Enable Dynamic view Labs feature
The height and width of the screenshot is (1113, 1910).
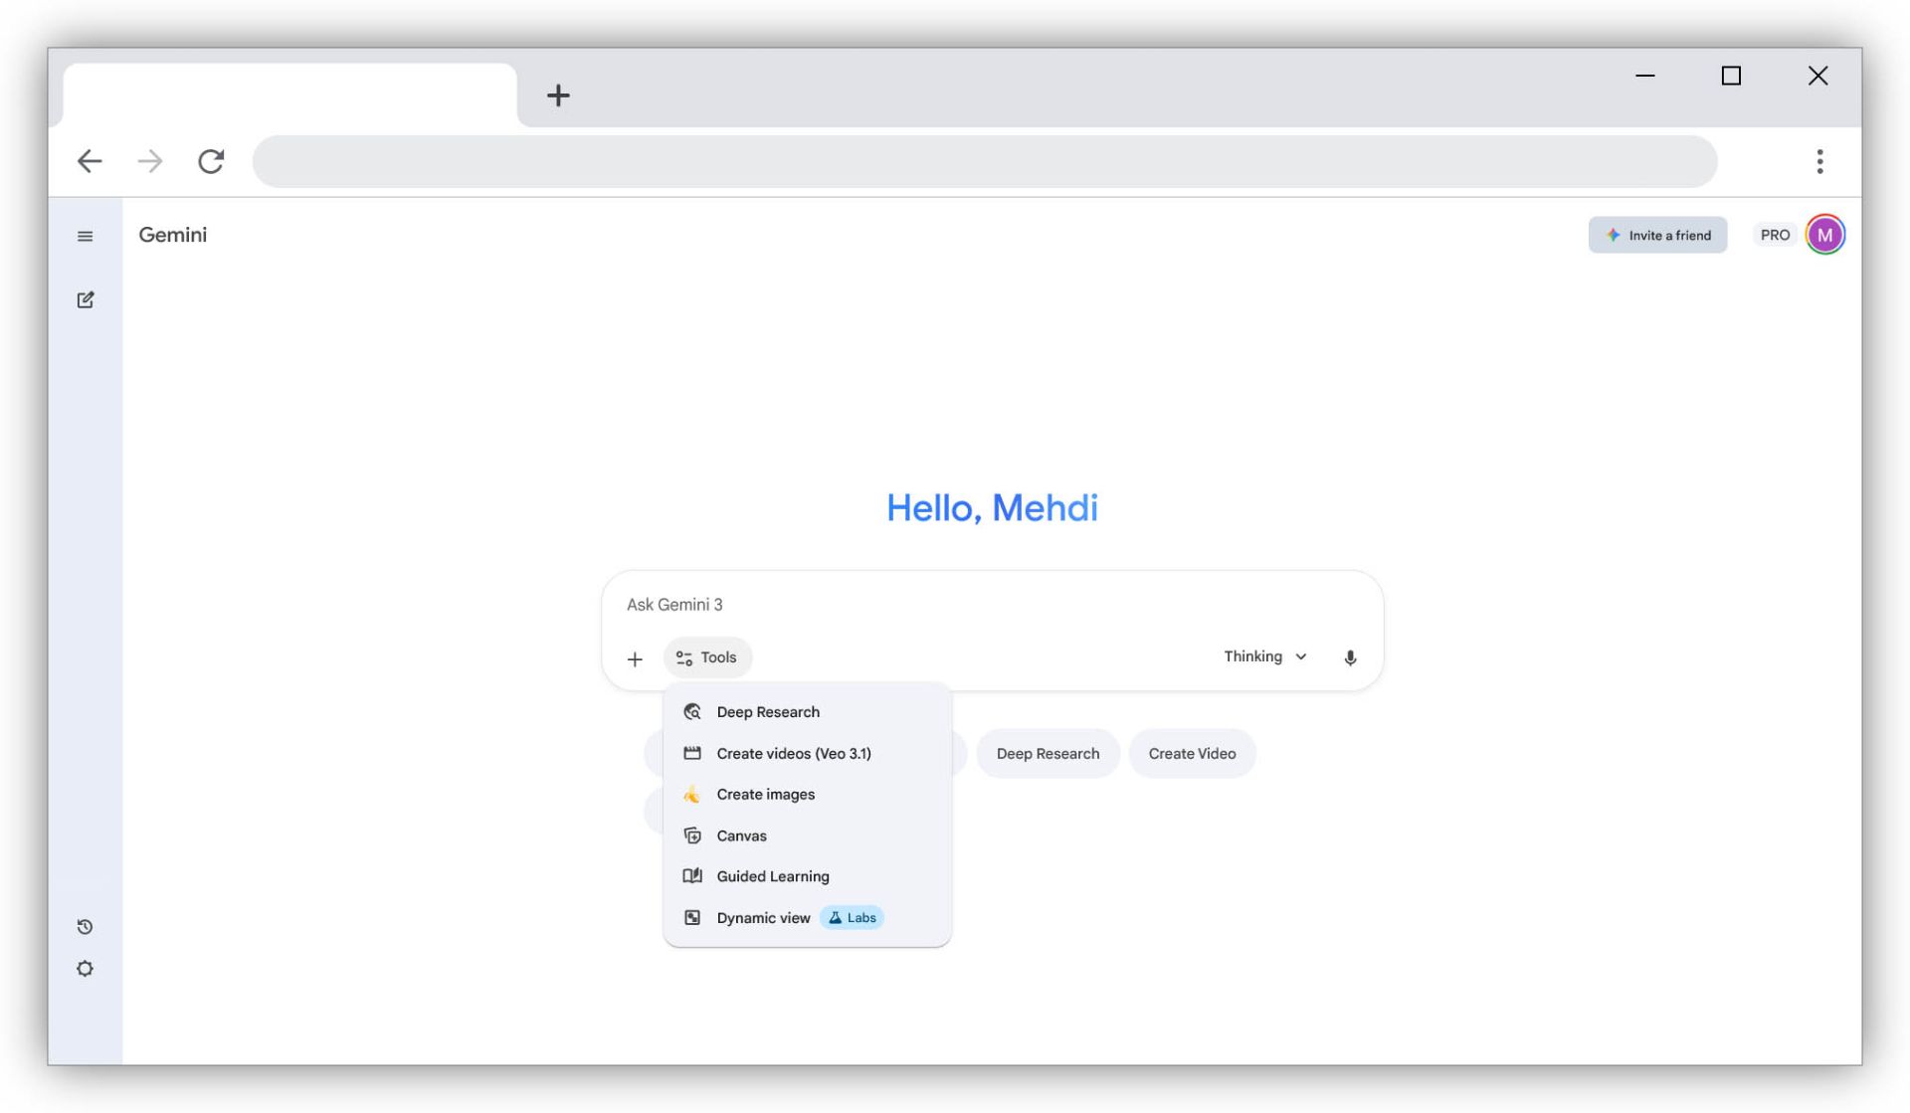coord(762,917)
